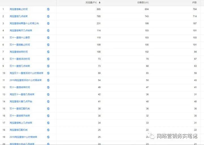Click the icon beside 淘宝盖楼晚上几点结束
Screen dimensions: 204x145
48,123
